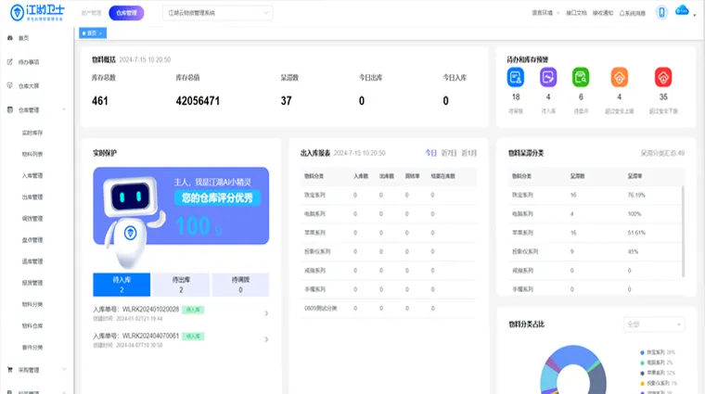Click the mobile phone icon in header
This screenshot has height=394, width=705.
click(661, 13)
